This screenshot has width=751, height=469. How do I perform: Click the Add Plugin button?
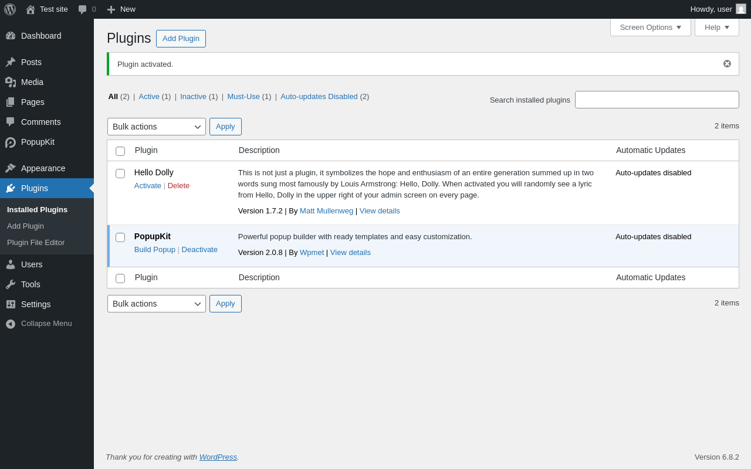point(181,39)
